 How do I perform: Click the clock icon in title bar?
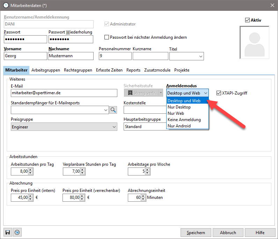6,5
